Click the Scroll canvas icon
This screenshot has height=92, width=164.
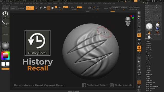139,19
